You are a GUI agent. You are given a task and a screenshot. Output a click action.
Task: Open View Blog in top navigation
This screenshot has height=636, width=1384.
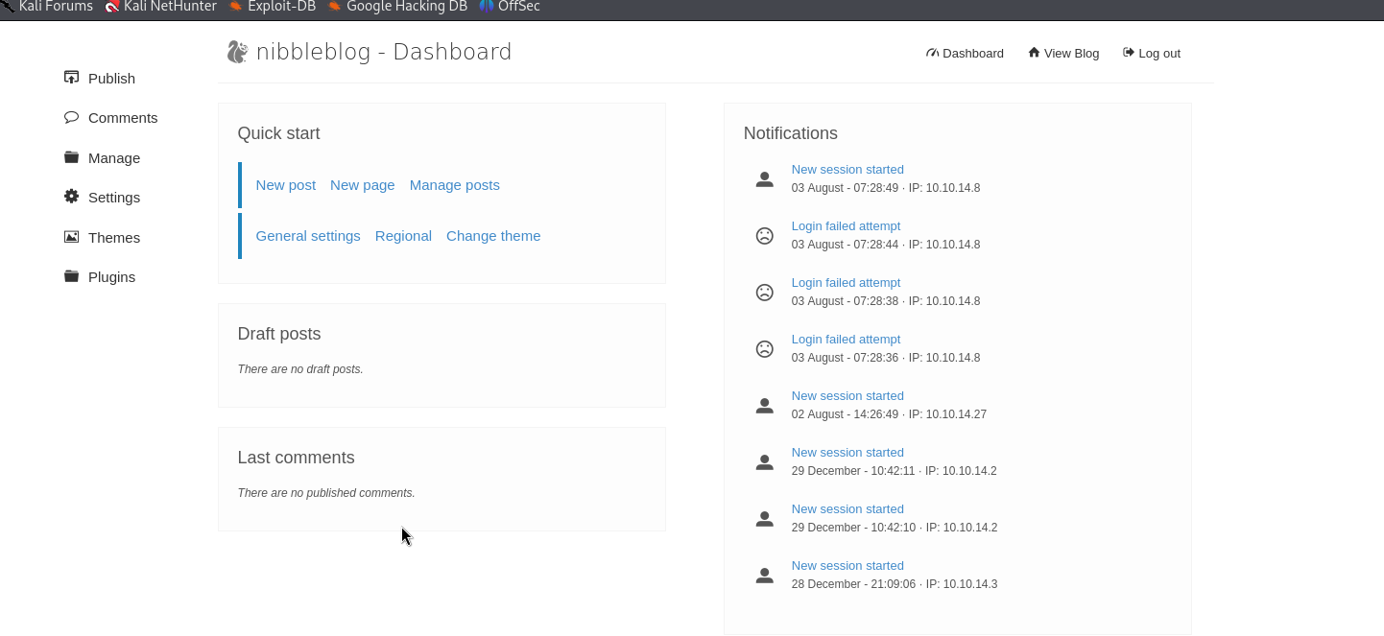point(1063,53)
